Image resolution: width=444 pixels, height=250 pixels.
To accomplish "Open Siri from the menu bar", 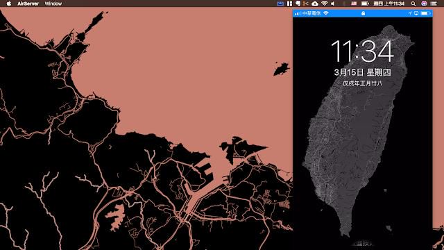I will click(x=424, y=3).
